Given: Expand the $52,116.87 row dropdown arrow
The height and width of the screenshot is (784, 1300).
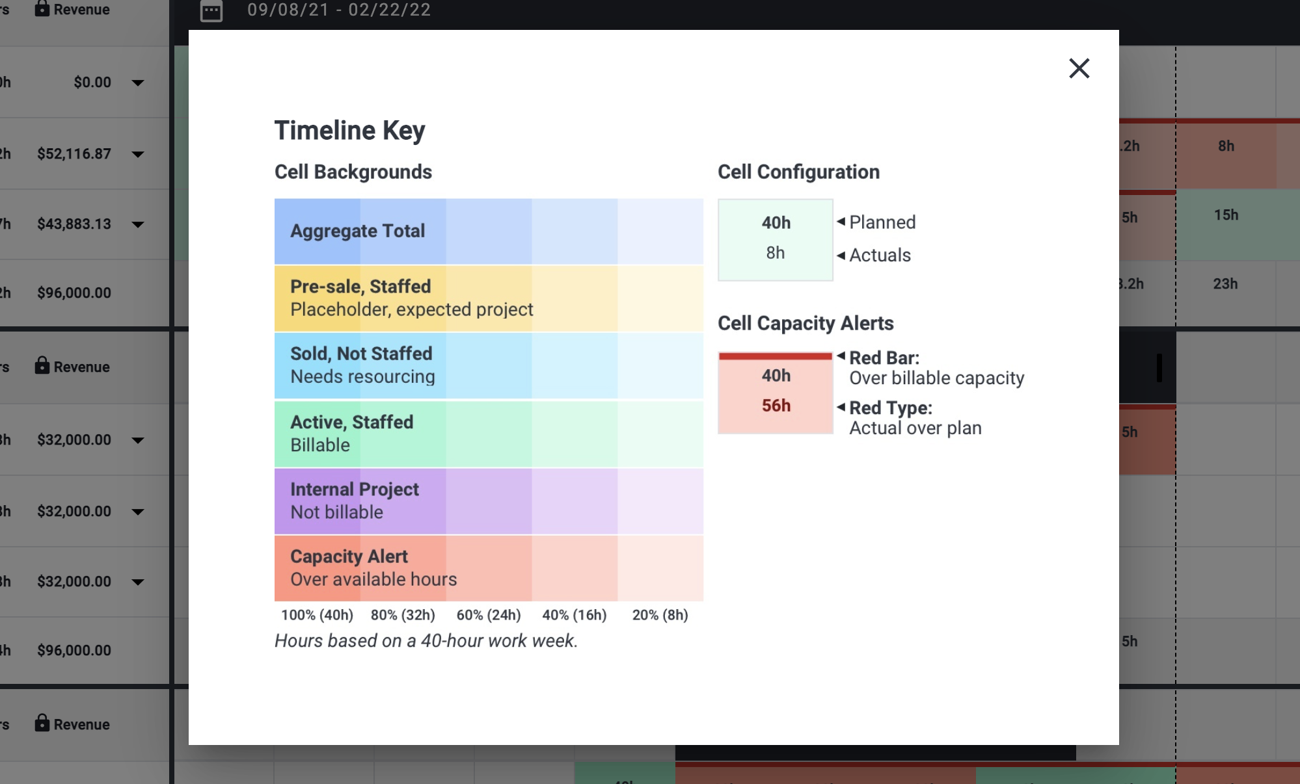Looking at the screenshot, I should click(x=137, y=154).
